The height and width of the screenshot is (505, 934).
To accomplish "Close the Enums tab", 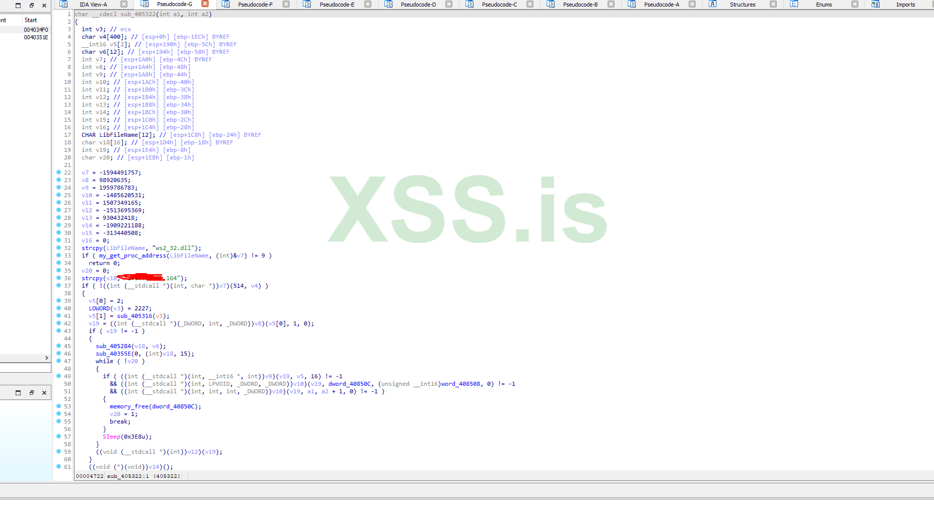I will [x=855, y=4].
